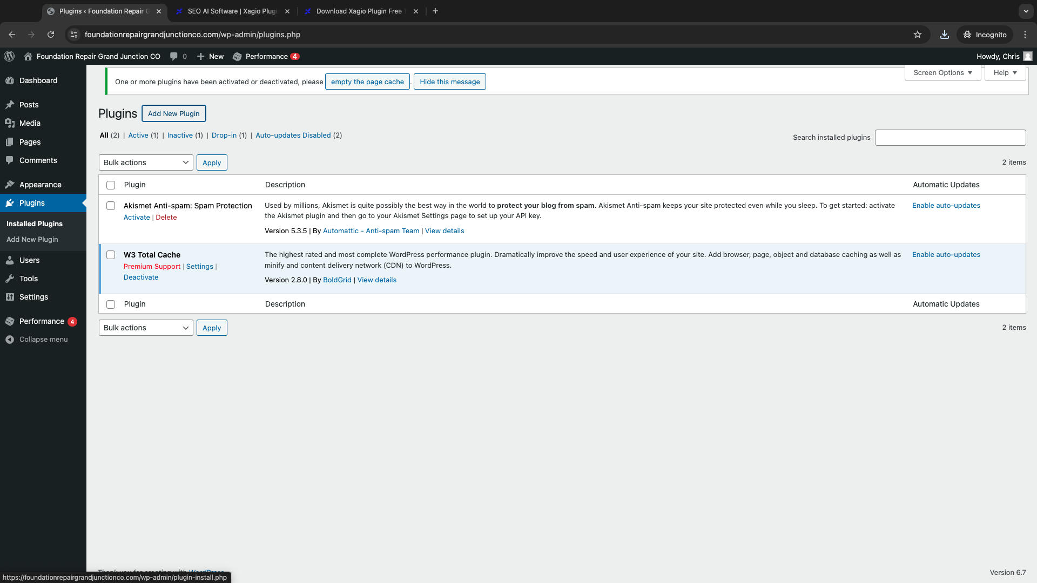
Task: Close the Plugins browser tab
Action: (x=159, y=11)
